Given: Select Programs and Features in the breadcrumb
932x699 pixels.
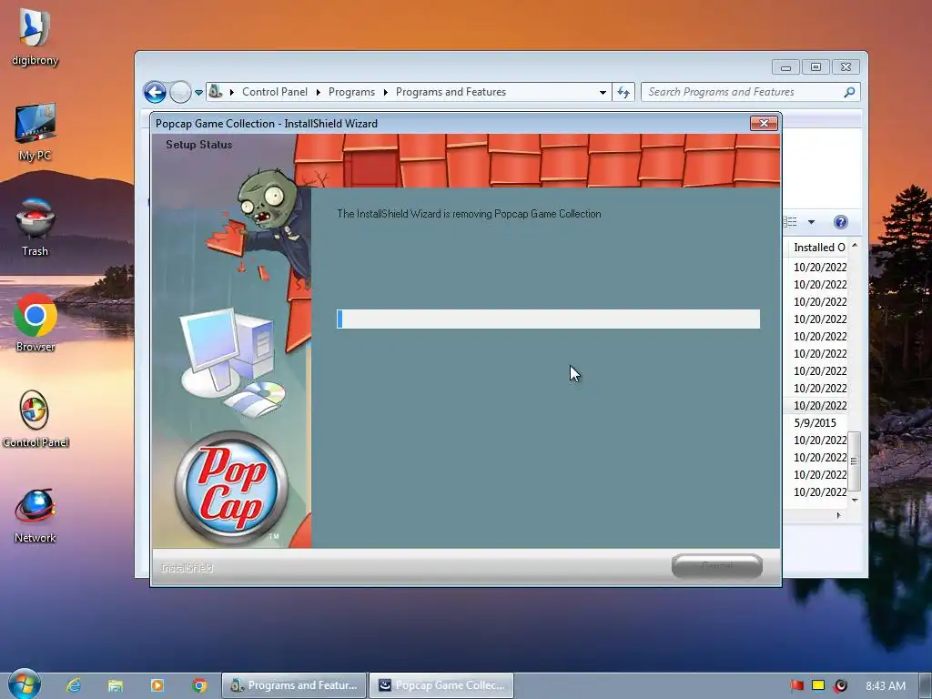Looking at the screenshot, I should 451,92.
